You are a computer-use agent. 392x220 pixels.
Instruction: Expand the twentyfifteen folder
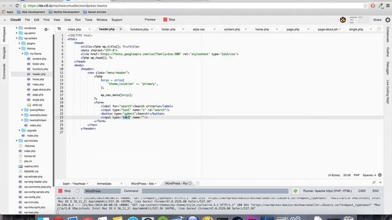(x=22, y=110)
